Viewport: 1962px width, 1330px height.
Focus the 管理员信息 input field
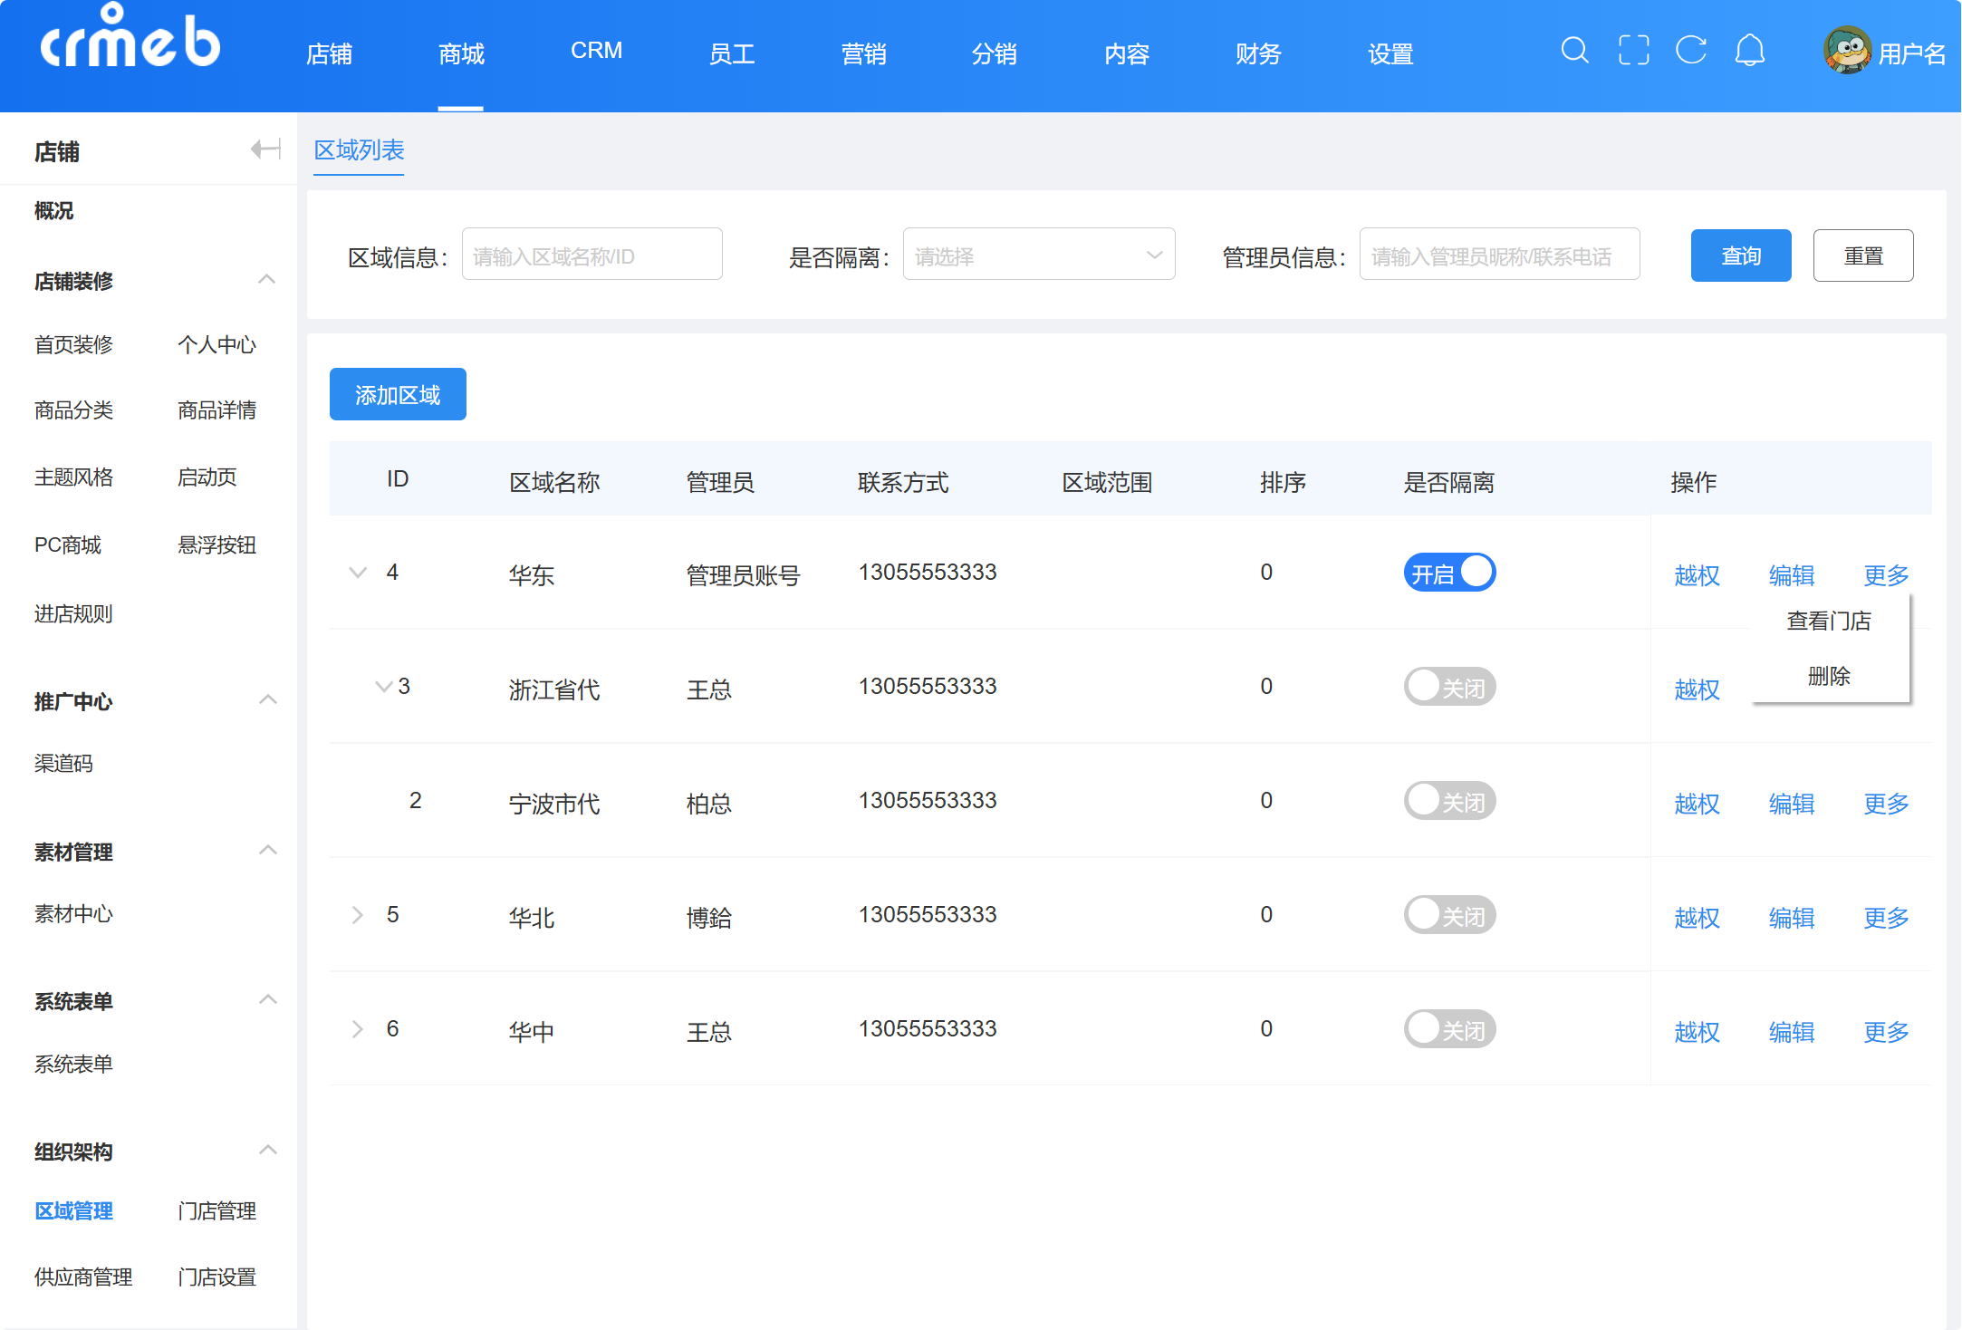1499,255
